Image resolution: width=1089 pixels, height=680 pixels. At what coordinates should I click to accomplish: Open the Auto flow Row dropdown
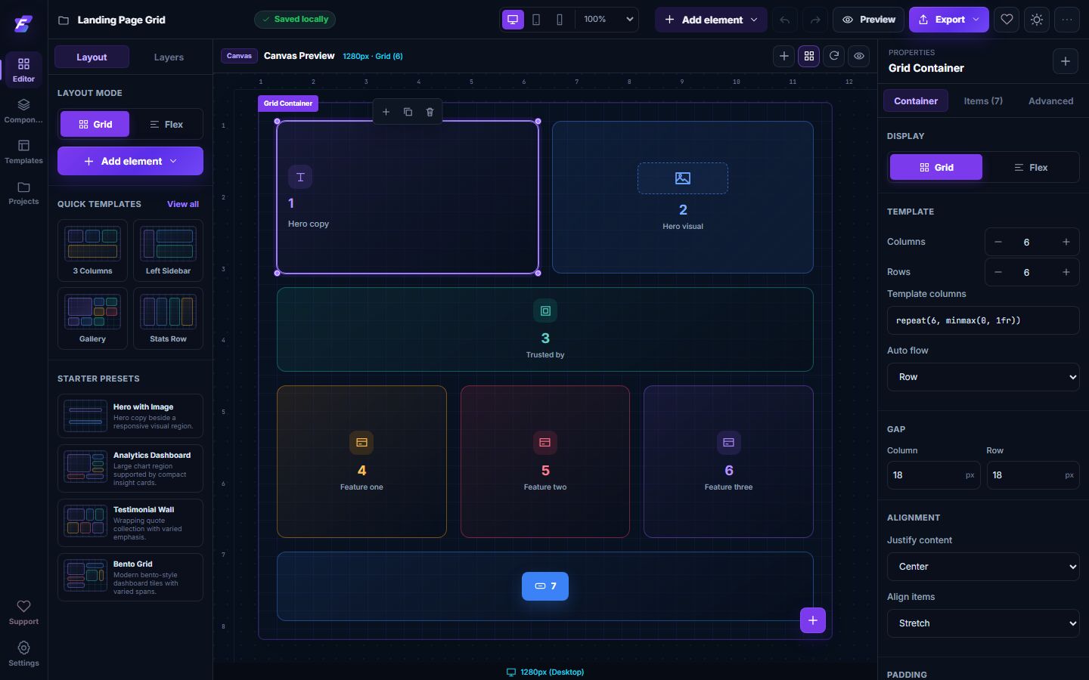(x=983, y=377)
